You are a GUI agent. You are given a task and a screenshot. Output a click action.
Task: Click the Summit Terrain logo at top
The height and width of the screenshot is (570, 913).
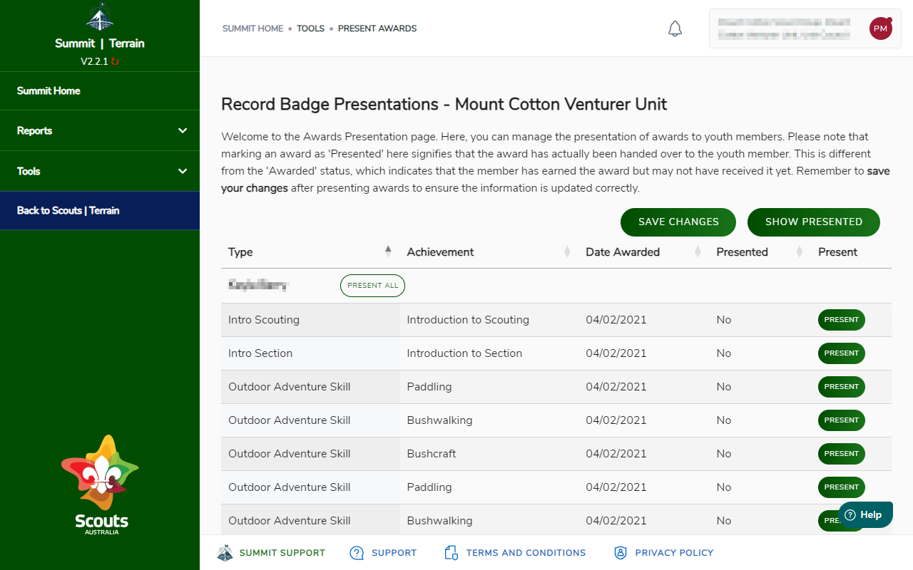(x=100, y=17)
